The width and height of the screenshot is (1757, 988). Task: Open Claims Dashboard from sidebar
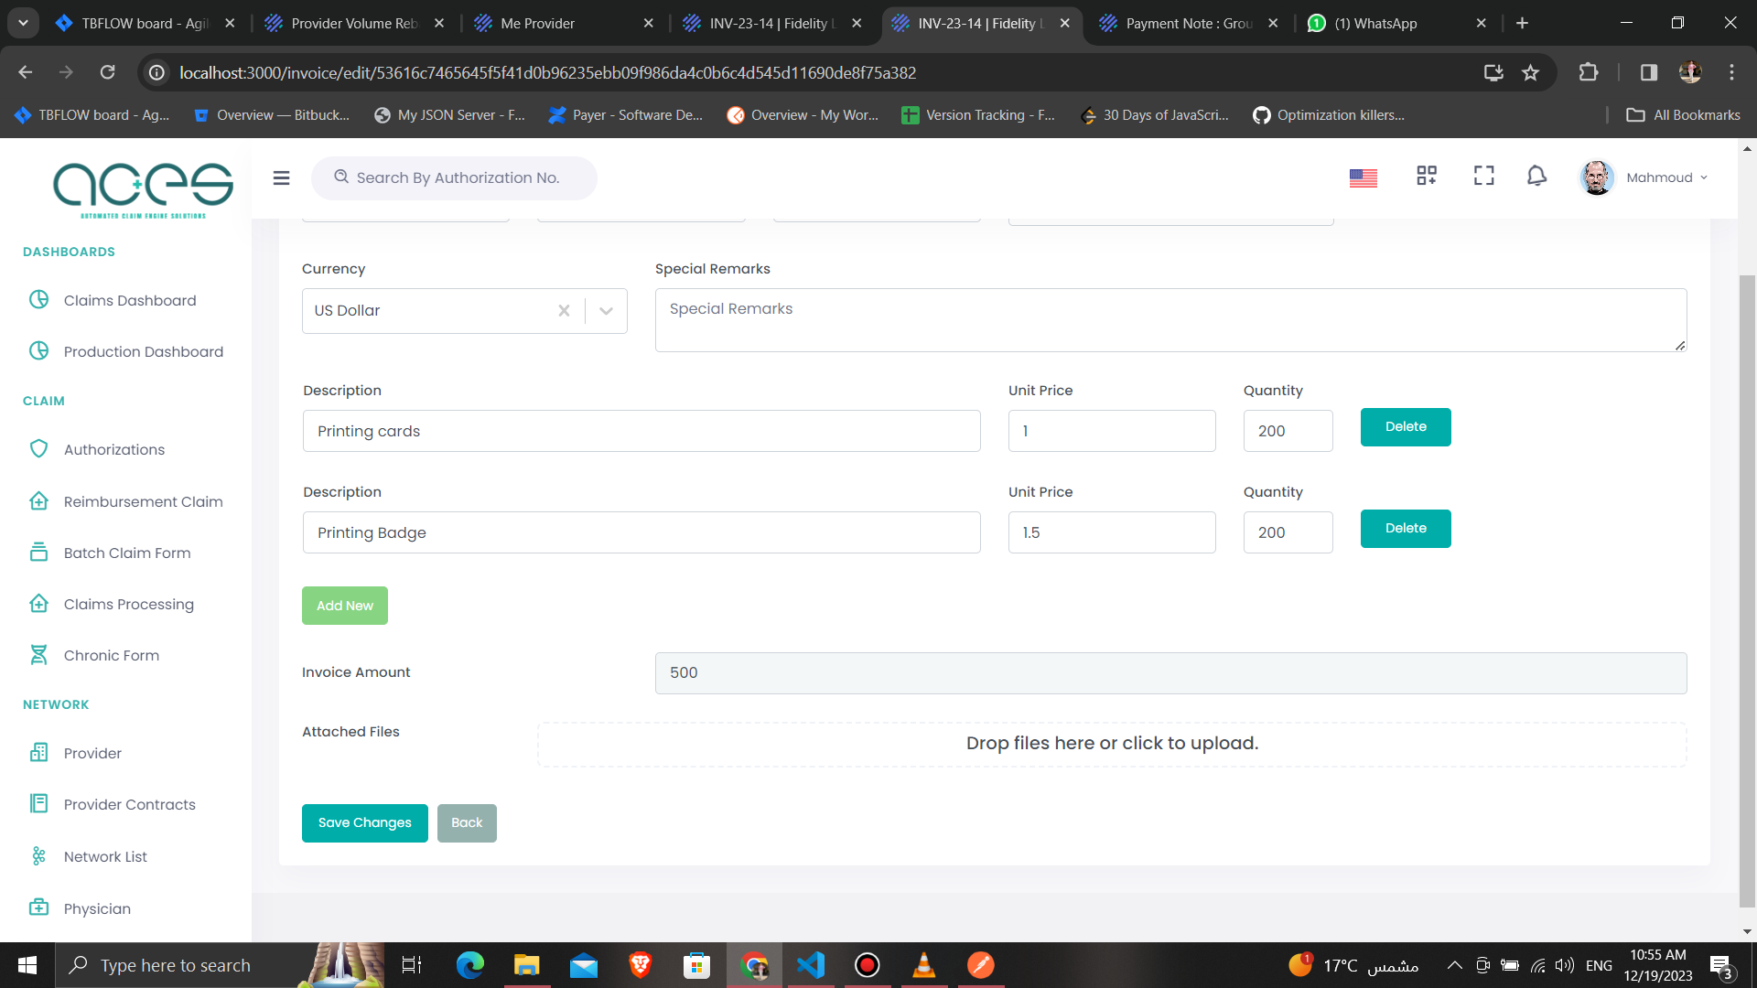(129, 300)
